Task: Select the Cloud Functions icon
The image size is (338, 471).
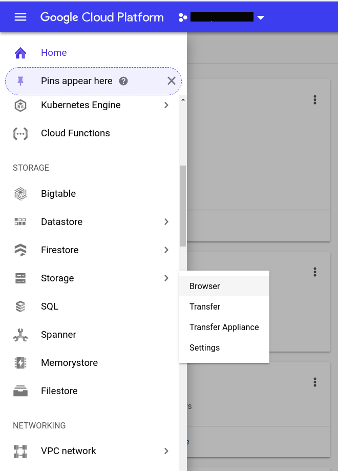Action: click(20, 134)
